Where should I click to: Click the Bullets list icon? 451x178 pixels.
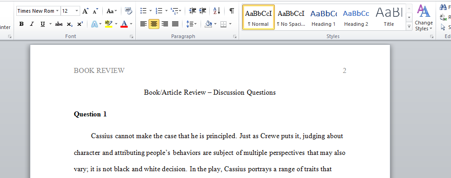click(143, 11)
